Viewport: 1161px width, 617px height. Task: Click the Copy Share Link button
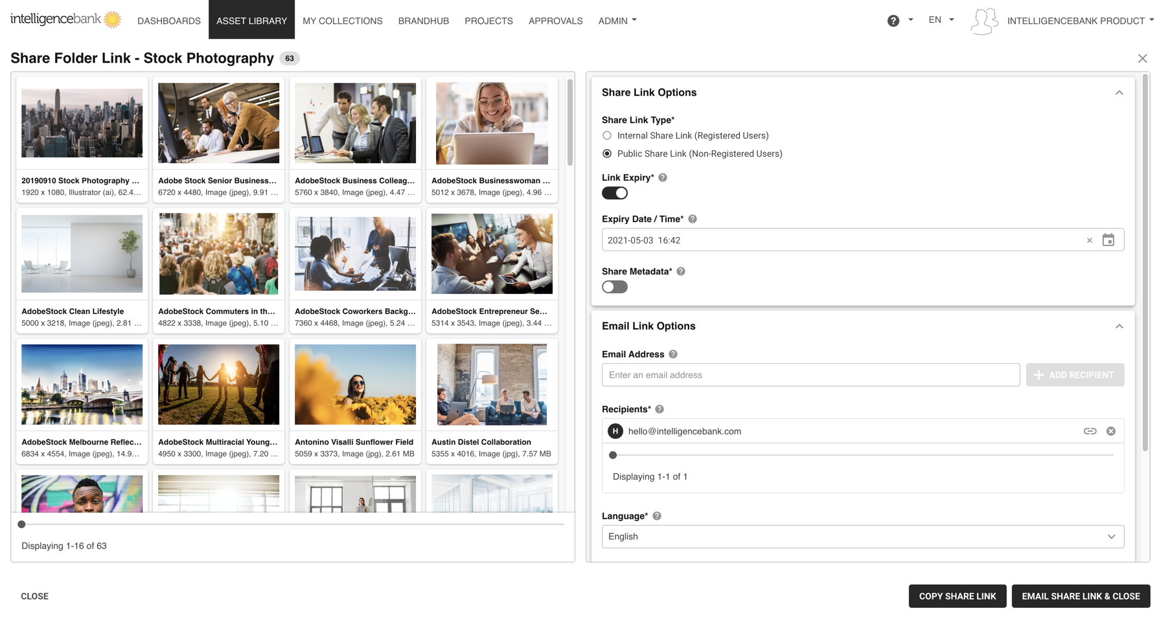[x=957, y=596]
